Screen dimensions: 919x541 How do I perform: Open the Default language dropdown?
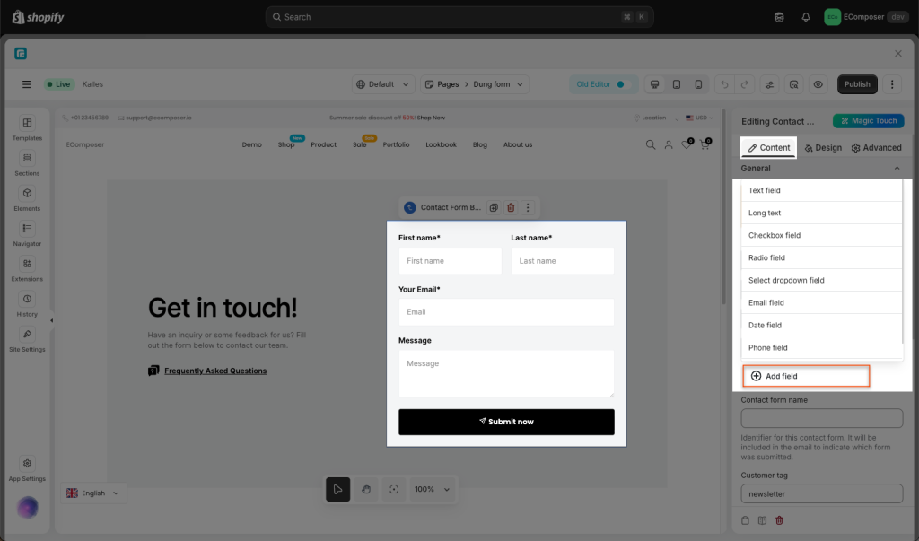pos(382,84)
